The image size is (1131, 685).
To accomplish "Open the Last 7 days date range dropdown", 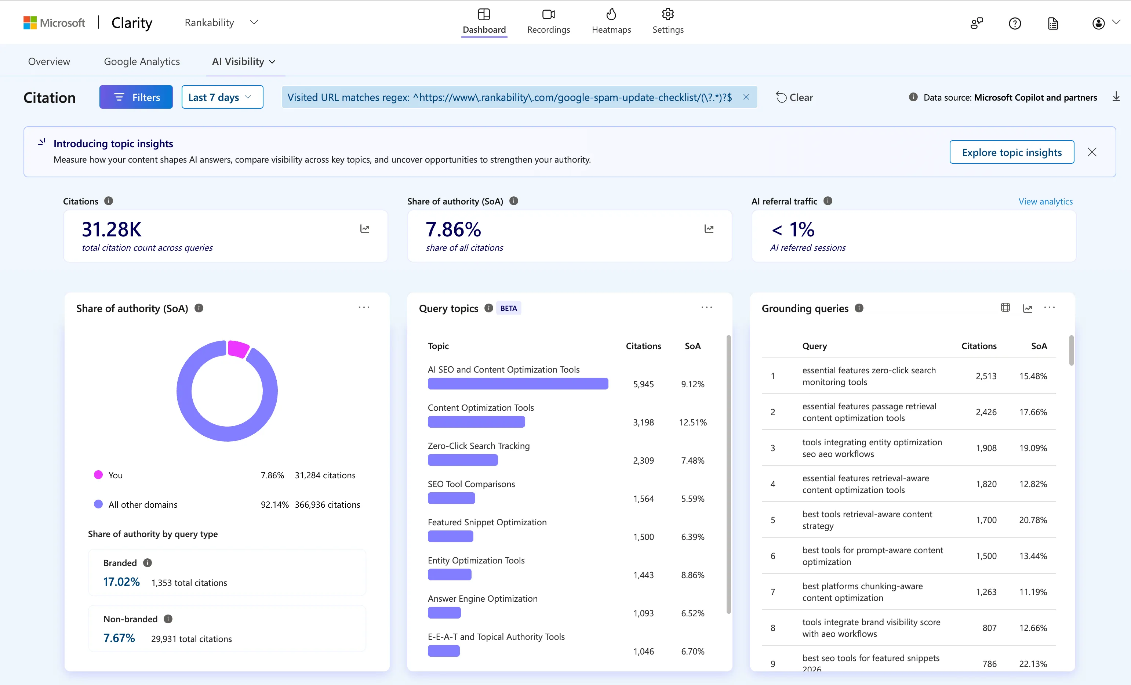I will click(x=222, y=97).
